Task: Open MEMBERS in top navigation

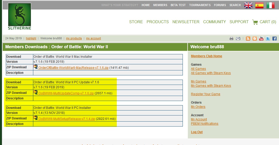Action: coord(160,5)
